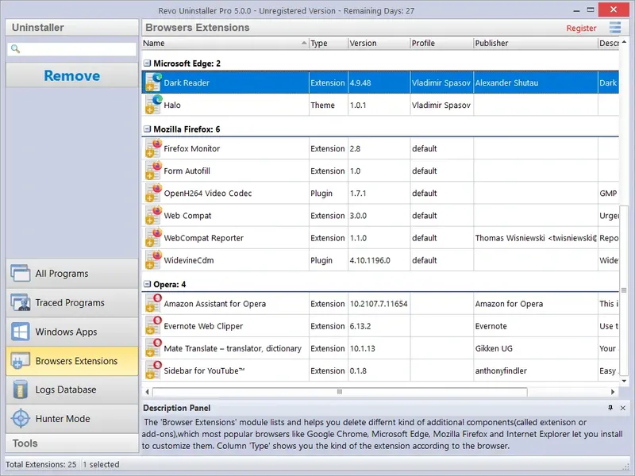Pin the Description Panel
Viewport: 635px width, 476px height.
(x=611, y=408)
